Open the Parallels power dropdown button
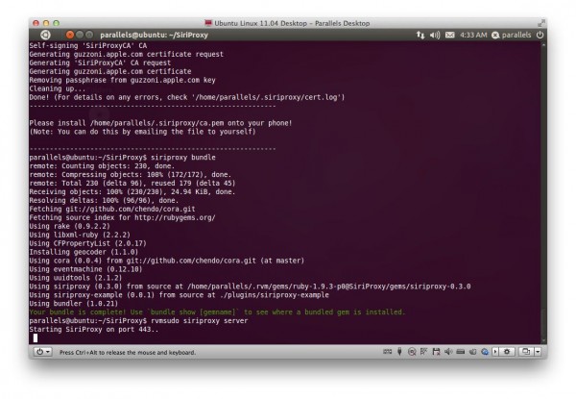Viewport: 576px width, 399px height. point(42,352)
